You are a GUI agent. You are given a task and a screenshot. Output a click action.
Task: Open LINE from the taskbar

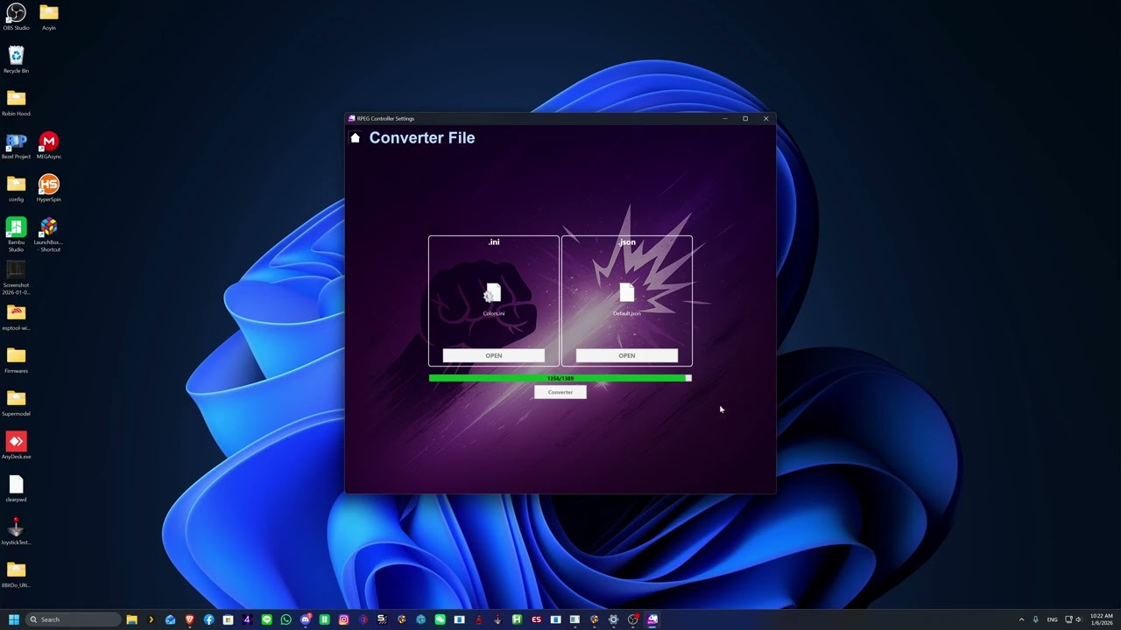(x=266, y=619)
